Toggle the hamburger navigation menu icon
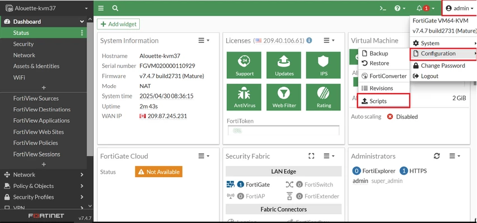Screen dimensions: 477x223 coord(100,8)
